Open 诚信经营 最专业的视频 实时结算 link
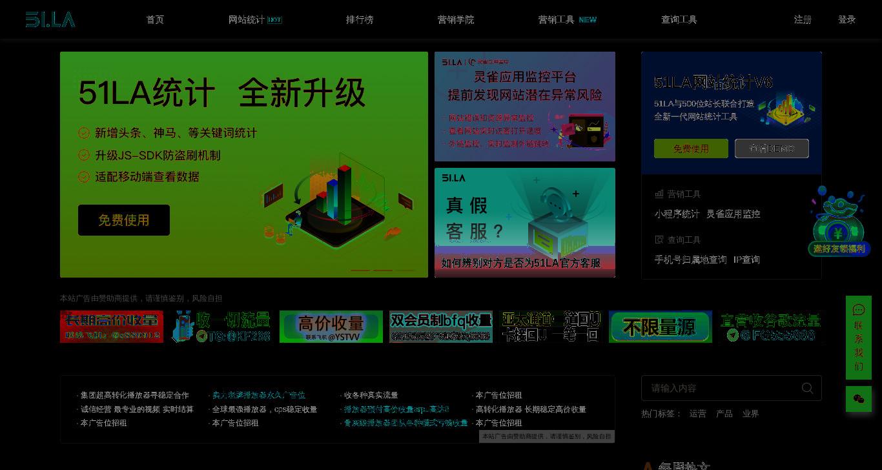The image size is (882, 470). (x=137, y=409)
